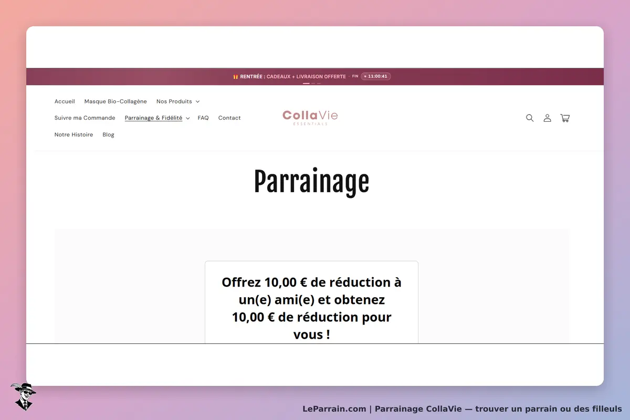Open the search magnifier icon

[530, 118]
